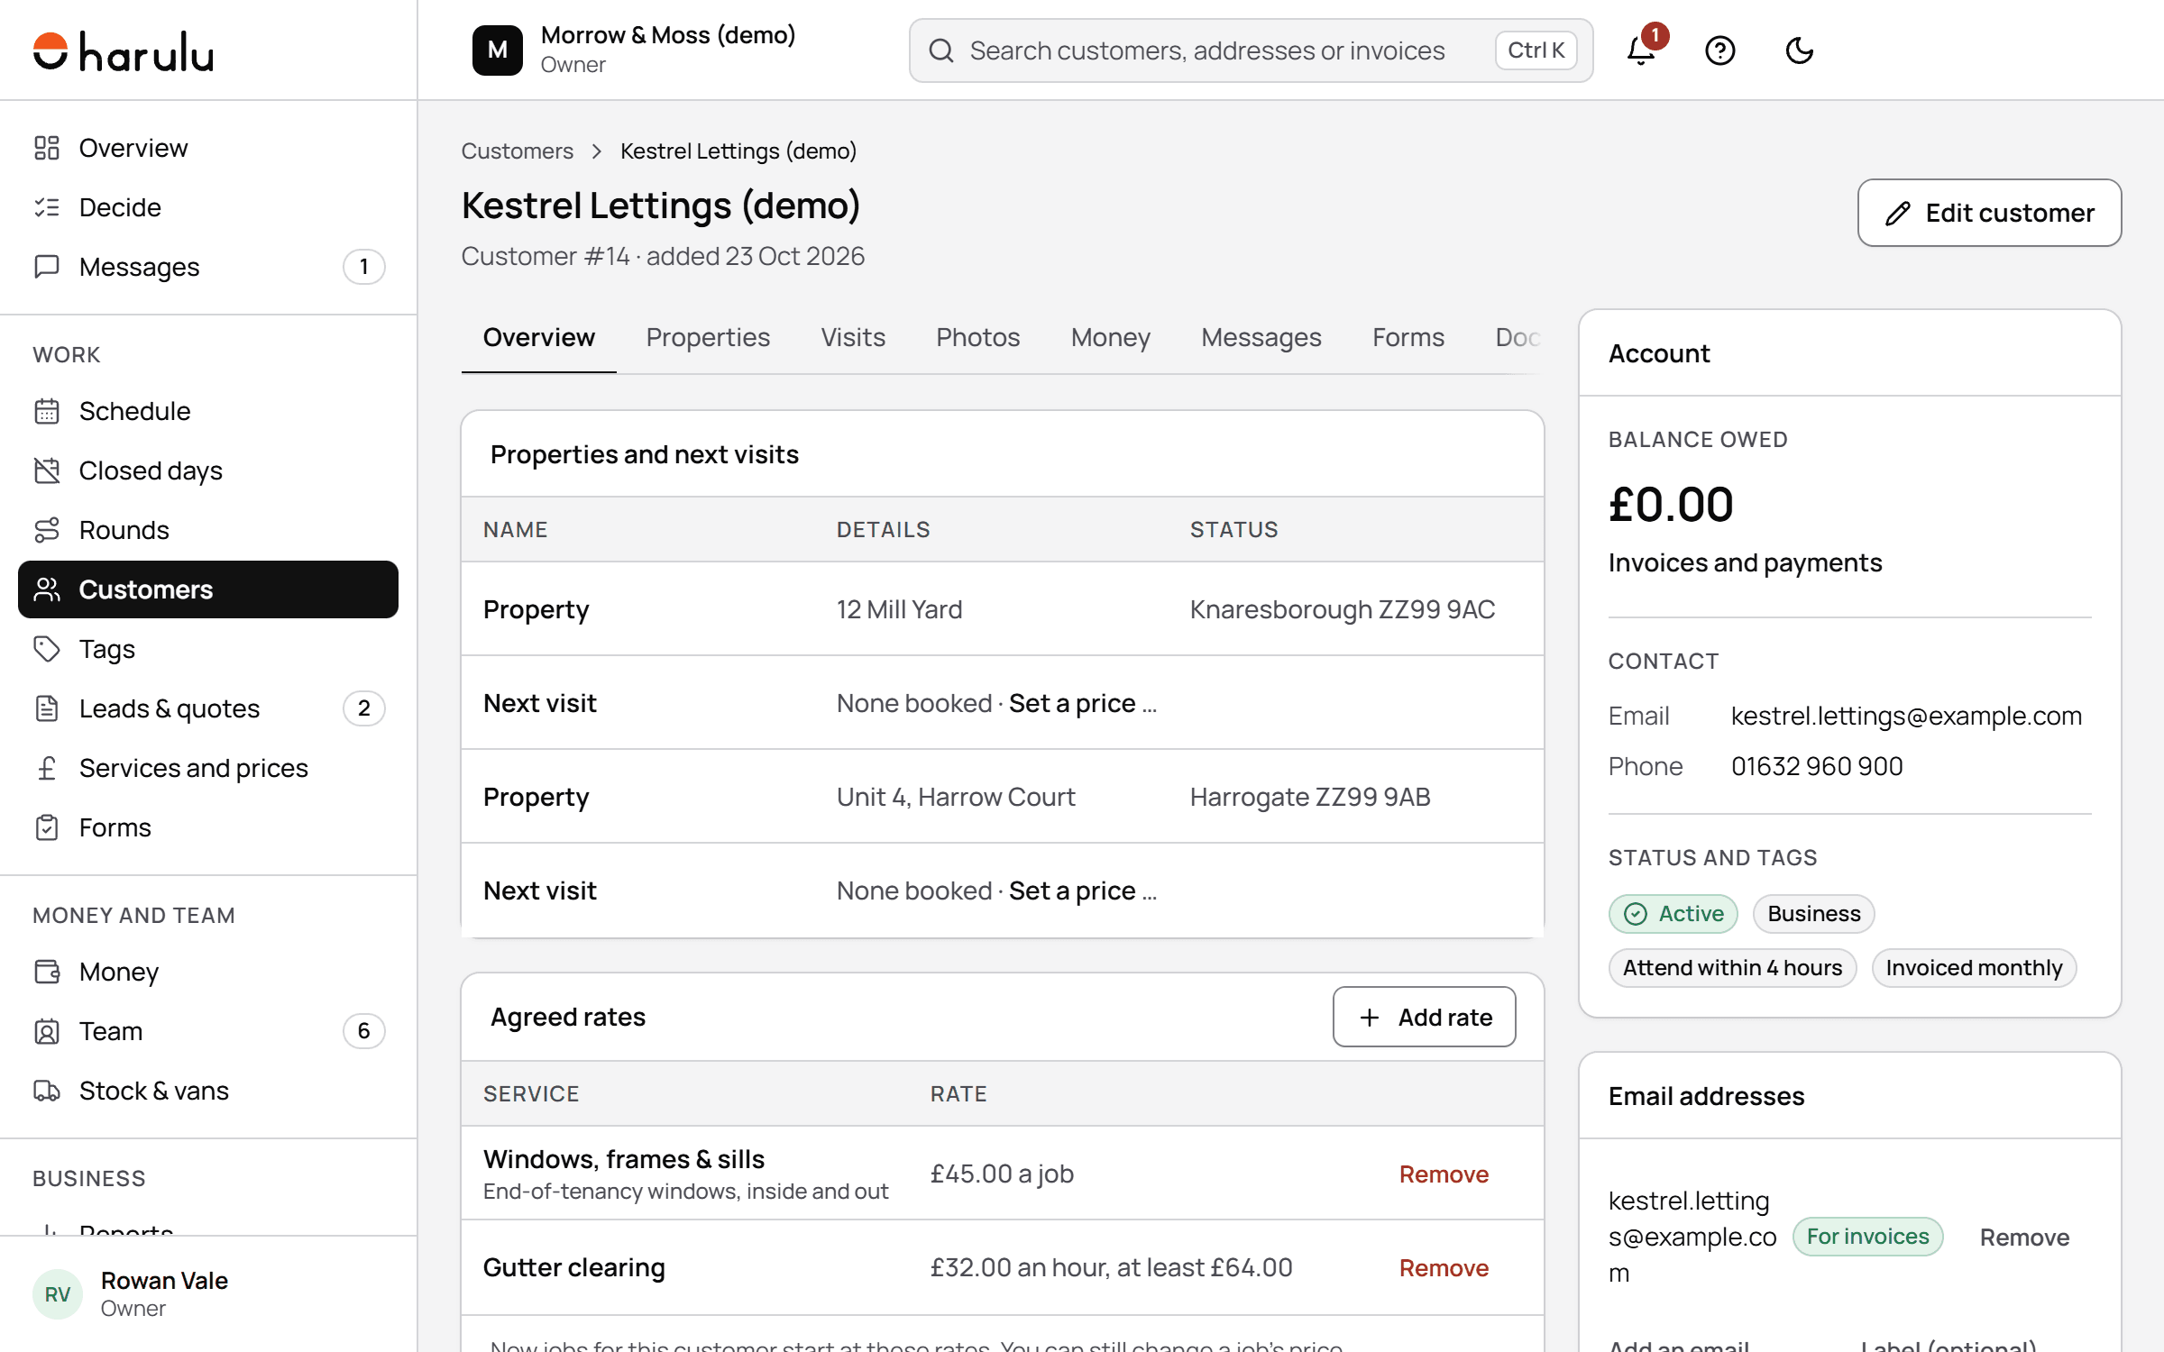
Task: Click the Invoiced monthly tag
Action: (1974, 968)
